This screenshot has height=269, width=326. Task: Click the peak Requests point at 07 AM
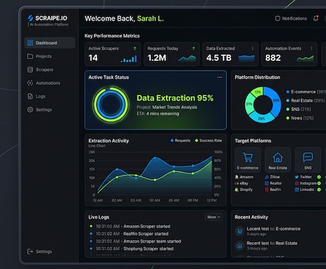(155, 158)
